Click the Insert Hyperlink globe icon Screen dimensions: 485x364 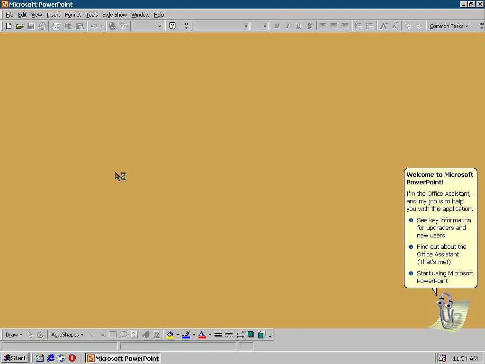pos(113,26)
